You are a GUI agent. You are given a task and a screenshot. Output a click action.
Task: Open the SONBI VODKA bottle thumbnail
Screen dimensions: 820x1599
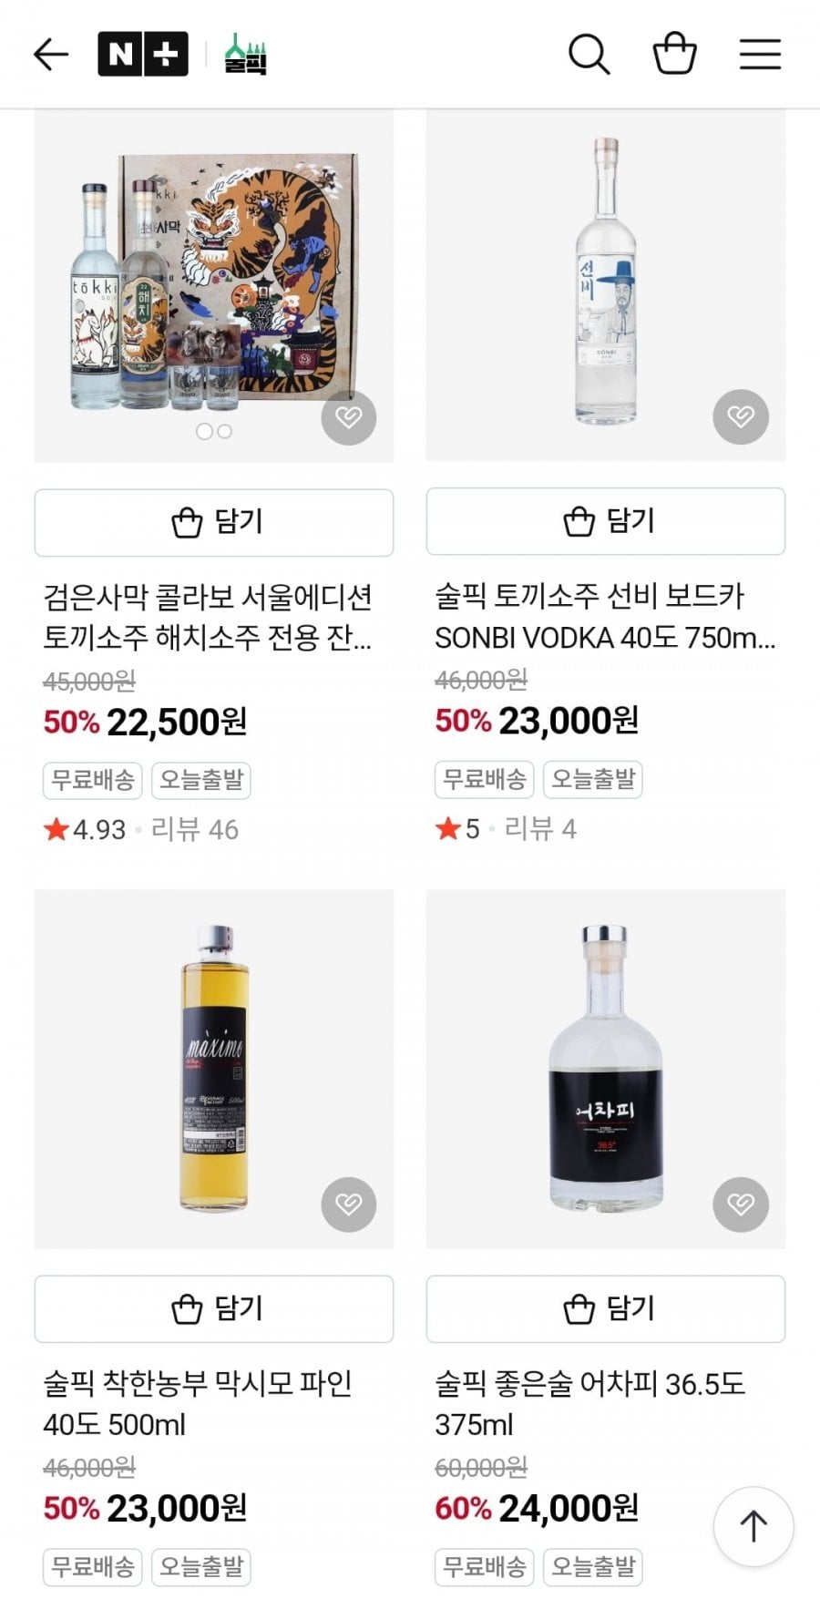point(606,282)
